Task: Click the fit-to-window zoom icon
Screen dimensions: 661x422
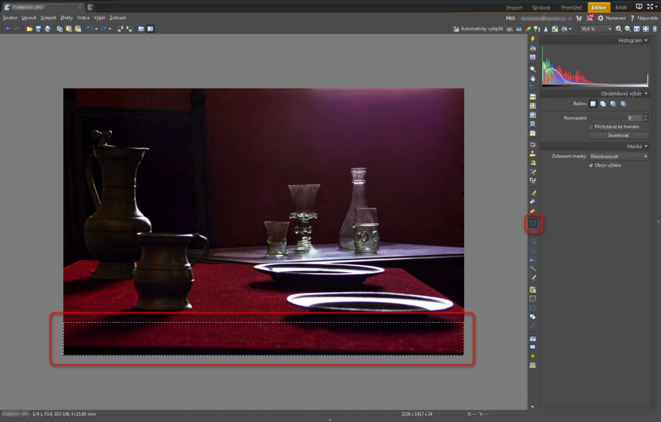Action: coord(646,28)
